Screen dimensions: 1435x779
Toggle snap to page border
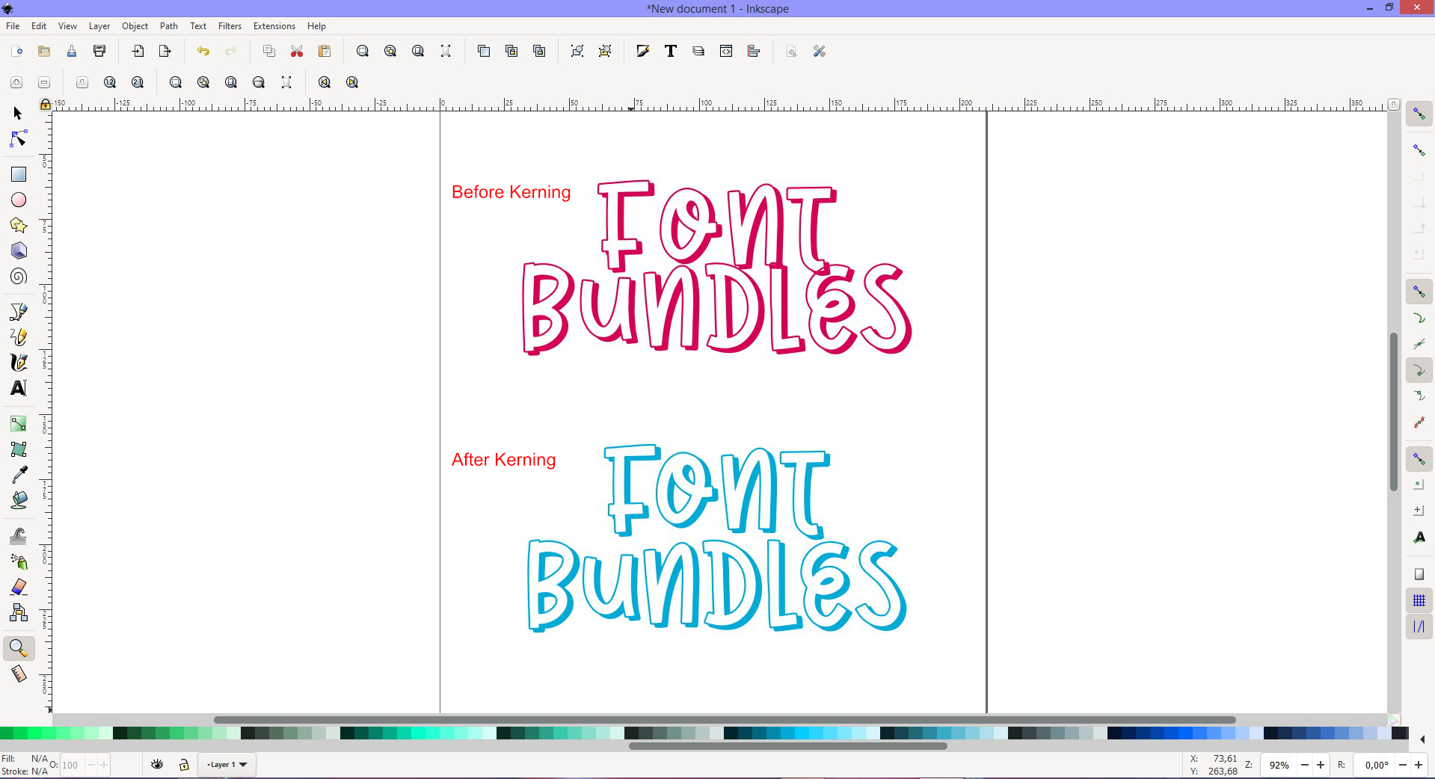(1419, 574)
